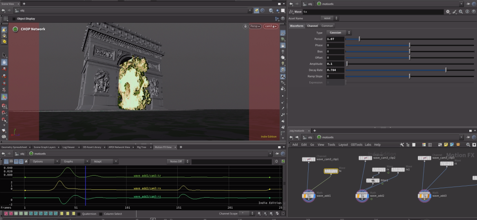Select the tx Wave node
477x220 pixels.
click(331, 171)
